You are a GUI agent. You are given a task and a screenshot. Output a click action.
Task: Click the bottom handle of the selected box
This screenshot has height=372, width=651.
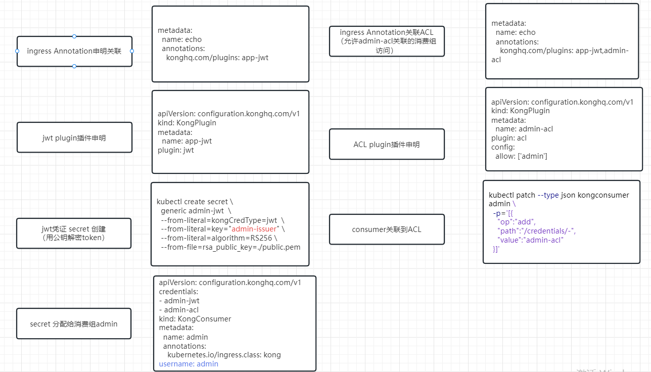point(74,66)
